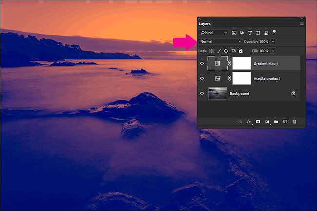Toggle Gradient Map 1 mask link icon

230,63
